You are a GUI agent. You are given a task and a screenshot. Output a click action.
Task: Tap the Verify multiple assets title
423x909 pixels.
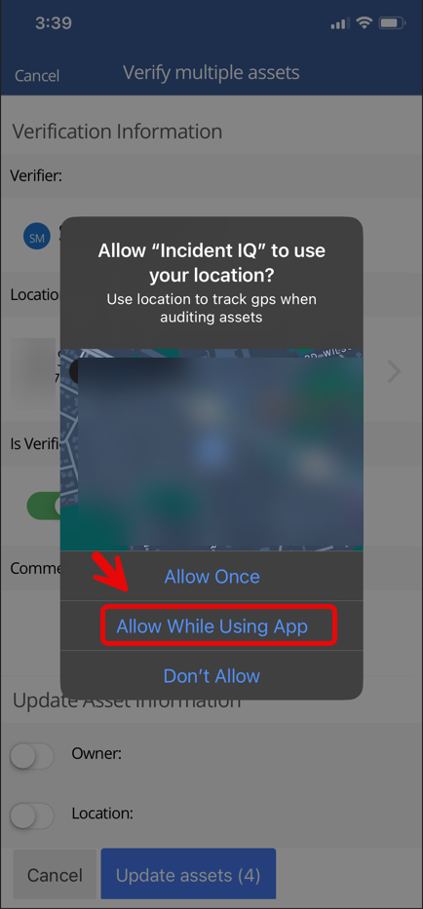(211, 72)
